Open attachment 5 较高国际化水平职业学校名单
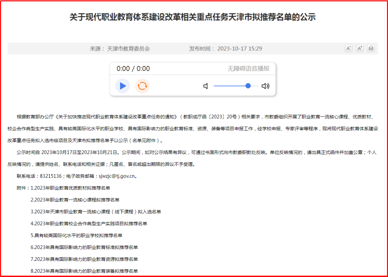 [76, 235]
